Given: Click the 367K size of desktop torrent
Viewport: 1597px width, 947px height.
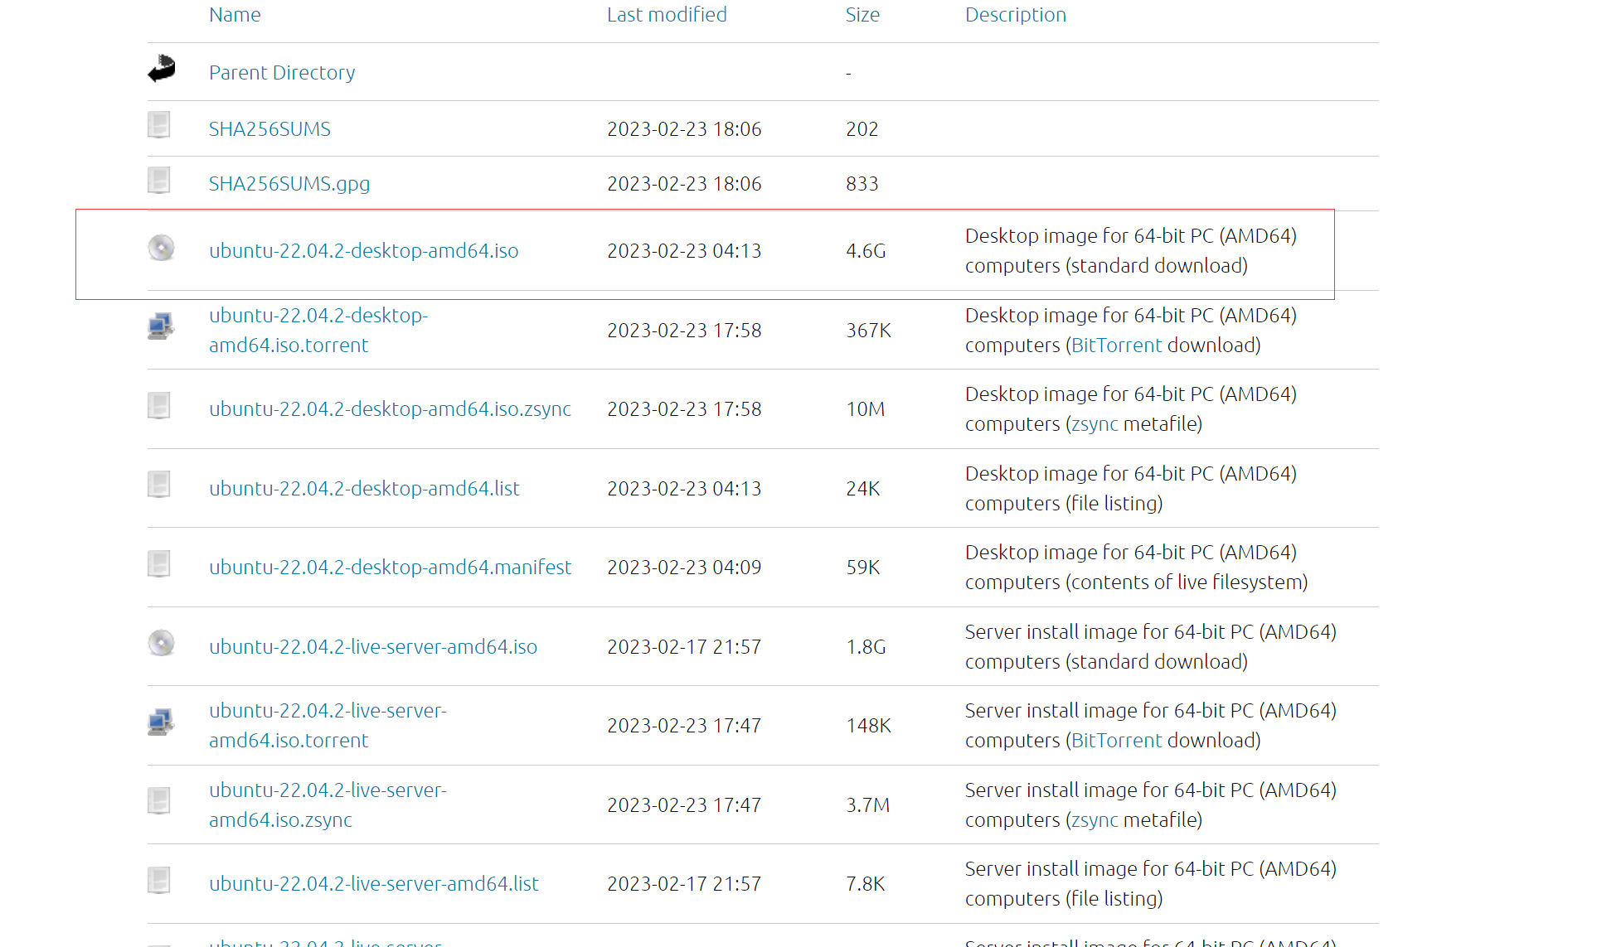Looking at the screenshot, I should click(x=868, y=331).
